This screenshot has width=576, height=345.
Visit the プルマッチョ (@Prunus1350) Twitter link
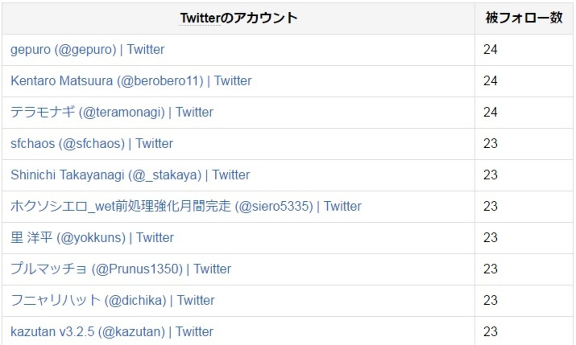pyautogui.click(x=121, y=269)
